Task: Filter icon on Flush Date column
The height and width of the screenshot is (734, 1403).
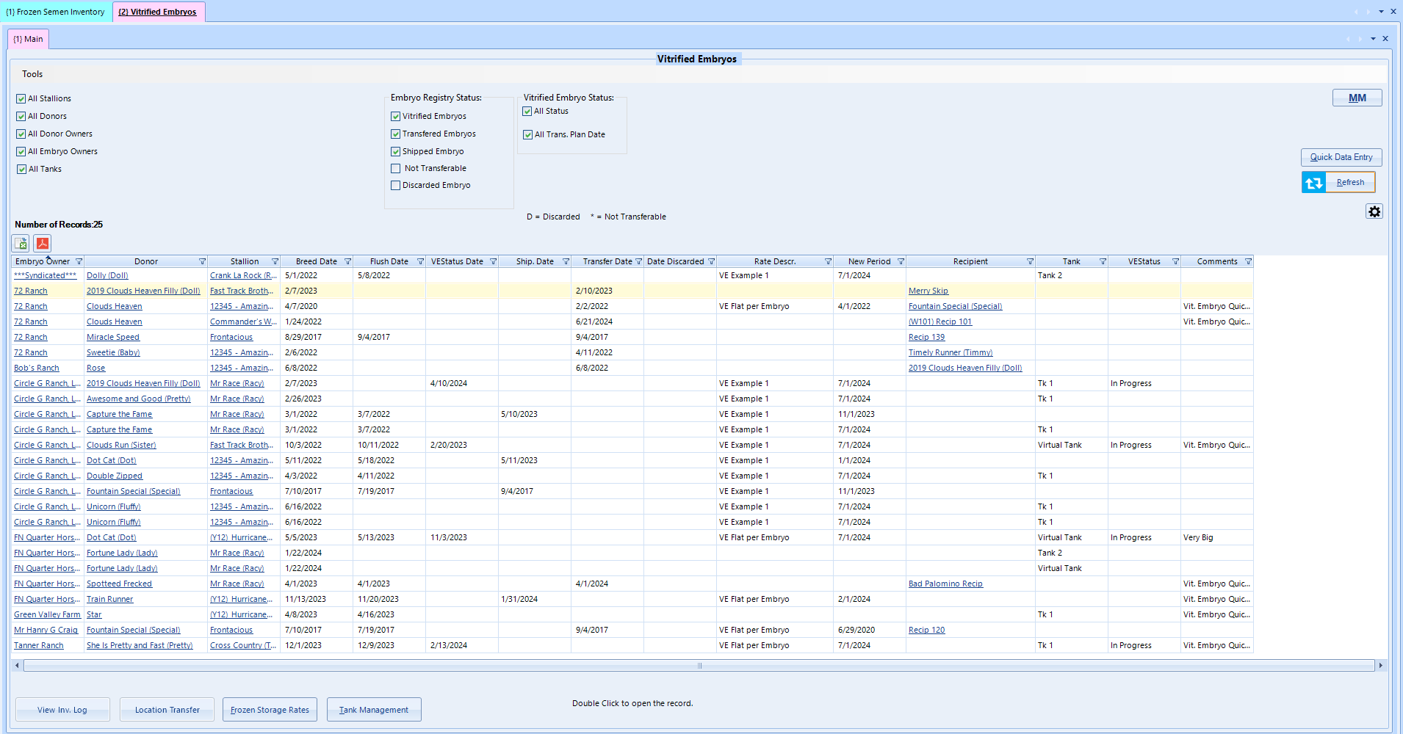Action: (x=421, y=262)
